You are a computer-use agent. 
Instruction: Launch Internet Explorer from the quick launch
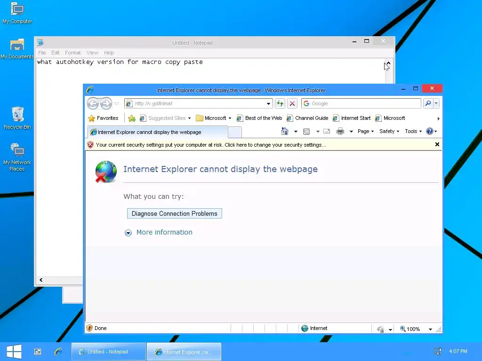pyautogui.click(x=58, y=352)
